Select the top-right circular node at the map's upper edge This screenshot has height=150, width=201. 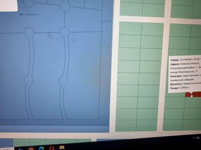tap(64, 6)
